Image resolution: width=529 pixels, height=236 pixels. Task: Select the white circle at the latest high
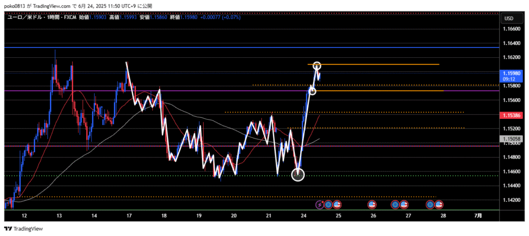(x=317, y=66)
